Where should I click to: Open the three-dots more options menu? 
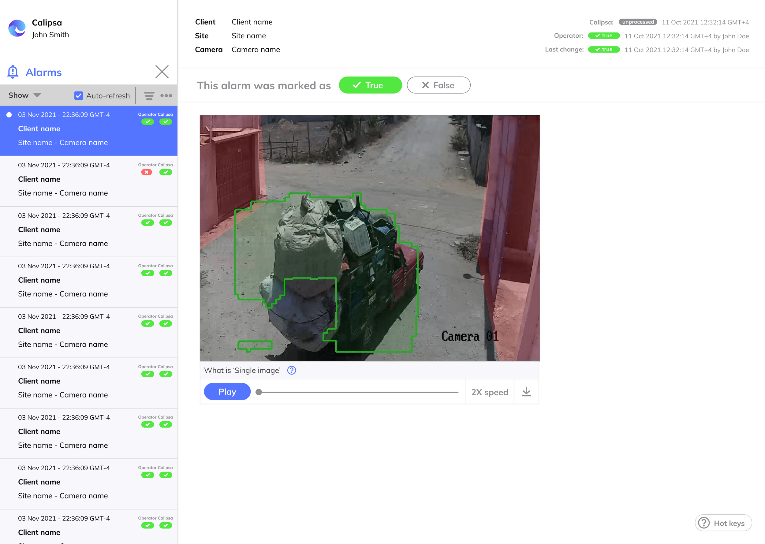166,96
